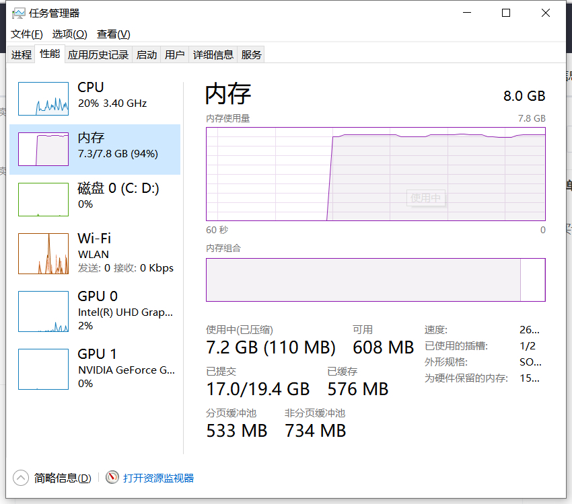Switch to the 应用历史记录 tab
The height and width of the screenshot is (504, 572).
pos(98,54)
